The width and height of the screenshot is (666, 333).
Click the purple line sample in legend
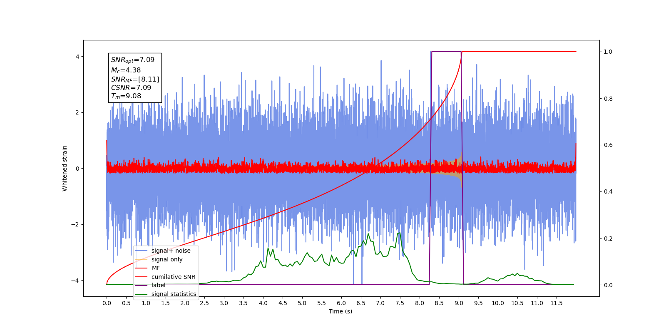[x=142, y=285]
